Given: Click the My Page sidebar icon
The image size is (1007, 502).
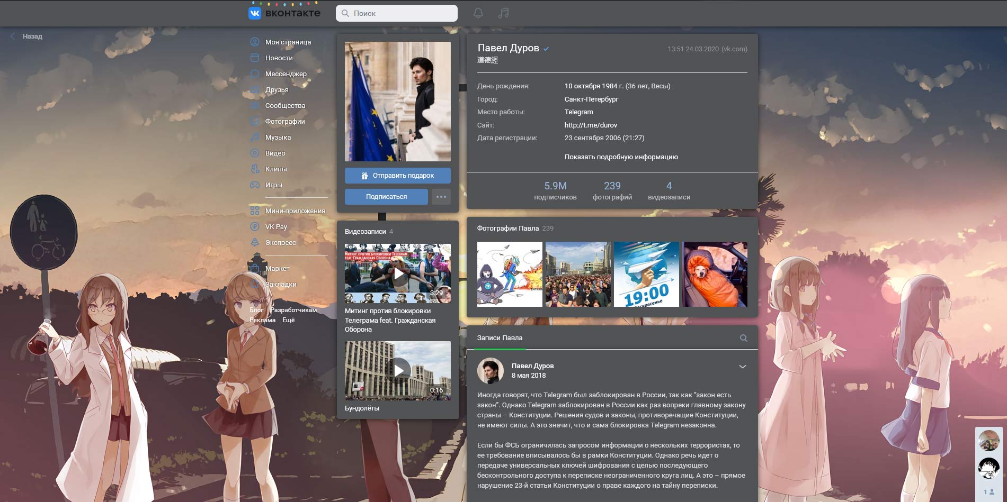Looking at the screenshot, I should pyautogui.click(x=255, y=42).
